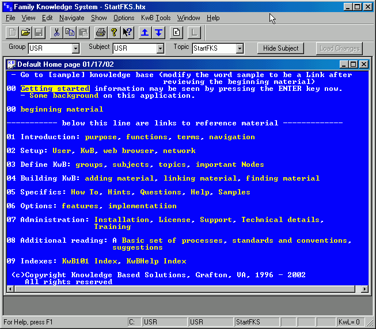Follow the adding material link

click(x=119, y=178)
